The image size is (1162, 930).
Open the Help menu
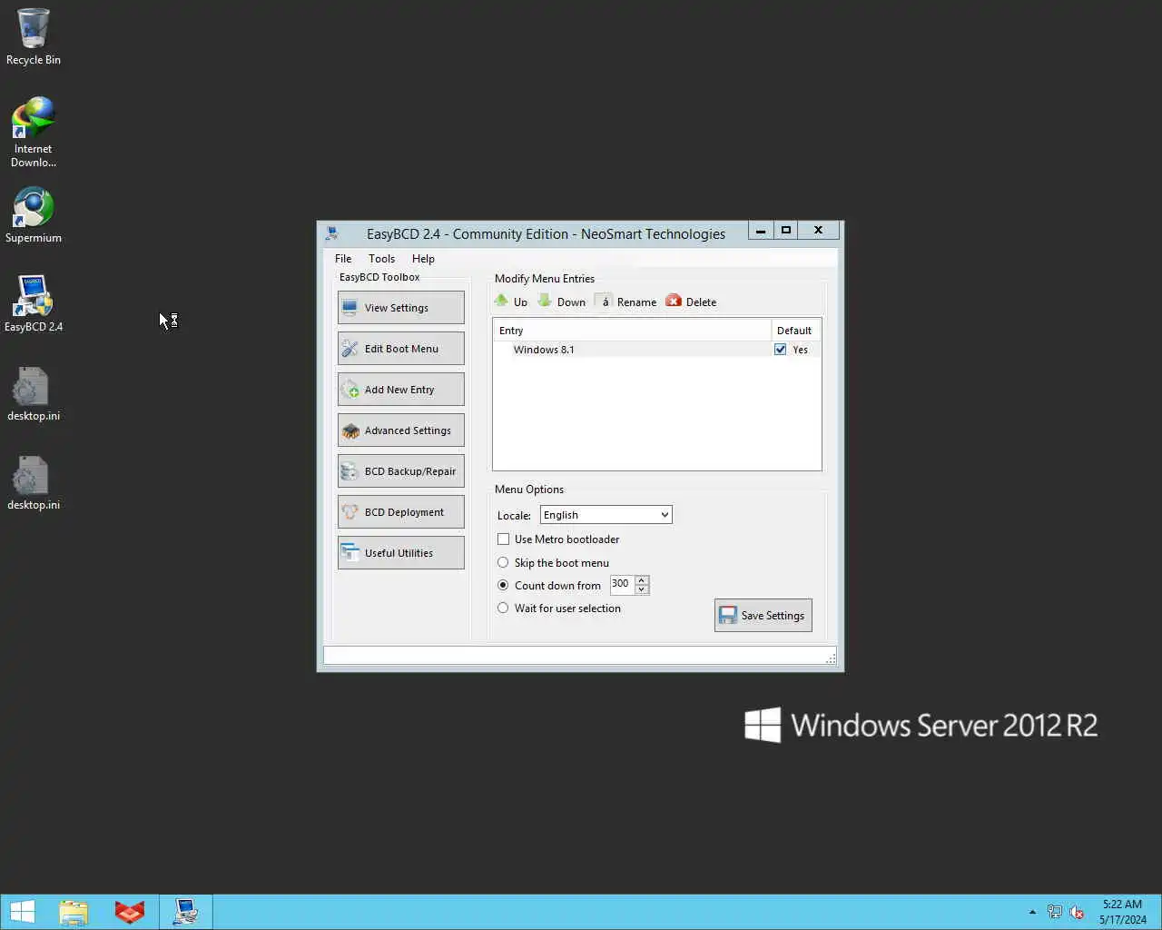pyautogui.click(x=423, y=259)
